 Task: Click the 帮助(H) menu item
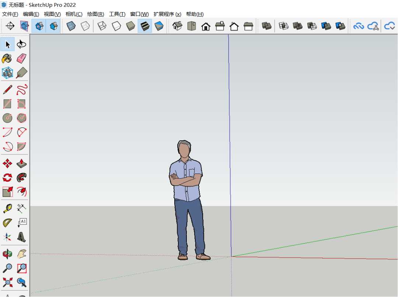(x=195, y=14)
